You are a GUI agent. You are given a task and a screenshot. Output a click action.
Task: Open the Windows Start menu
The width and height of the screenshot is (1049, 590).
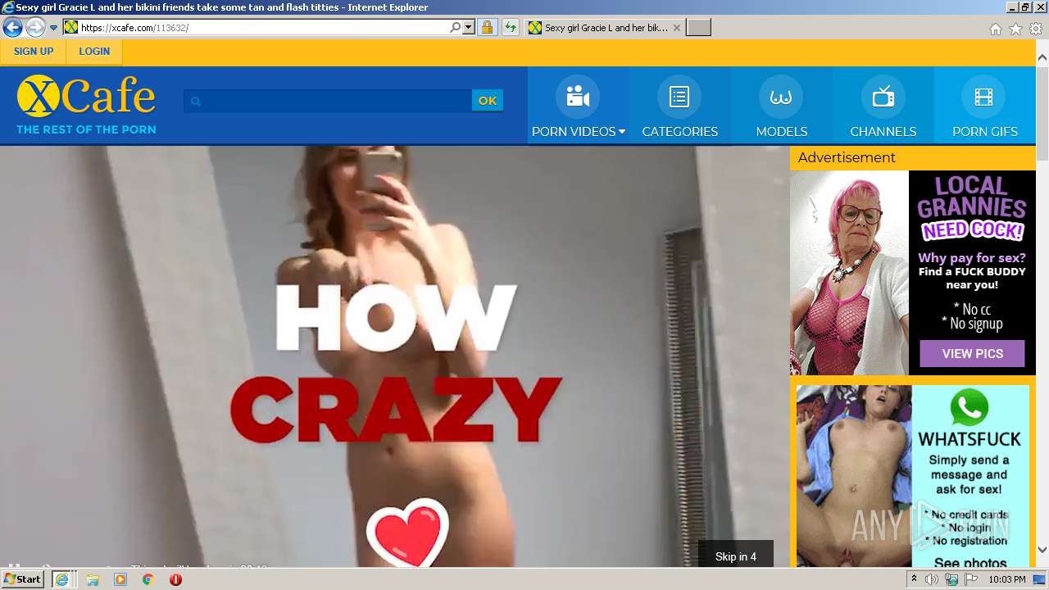point(22,579)
